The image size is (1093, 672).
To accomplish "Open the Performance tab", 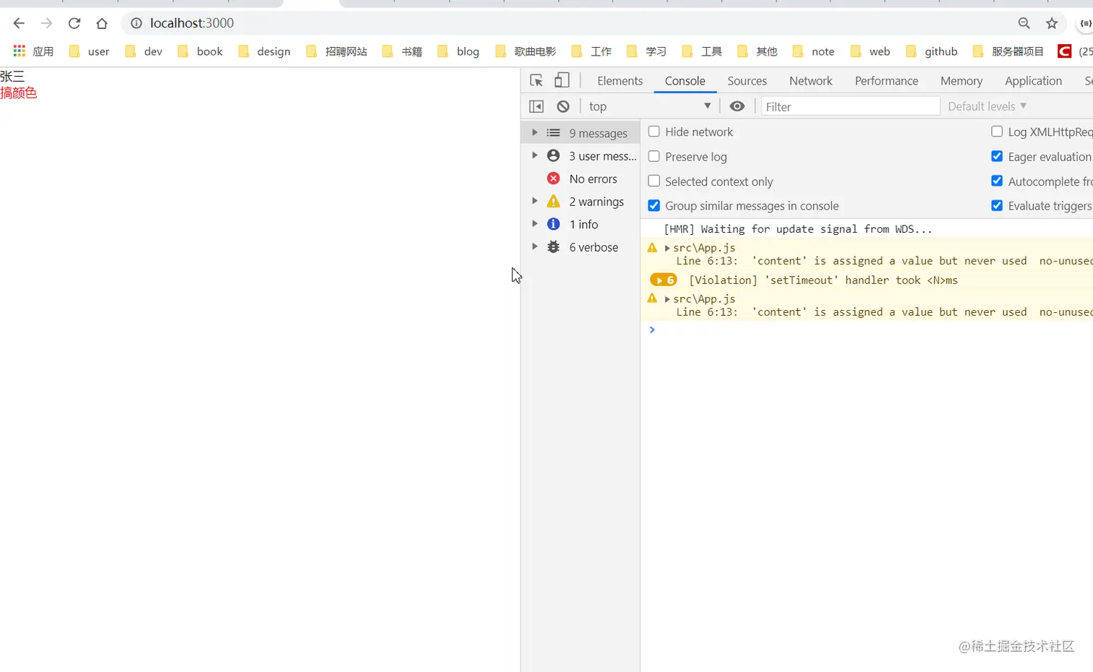I will point(886,81).
